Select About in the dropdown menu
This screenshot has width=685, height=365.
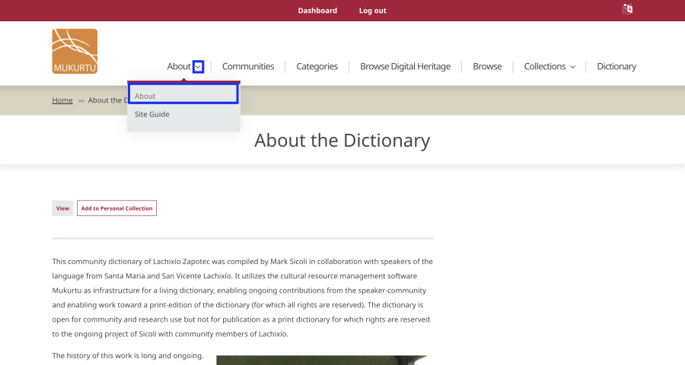coord(183,94)
